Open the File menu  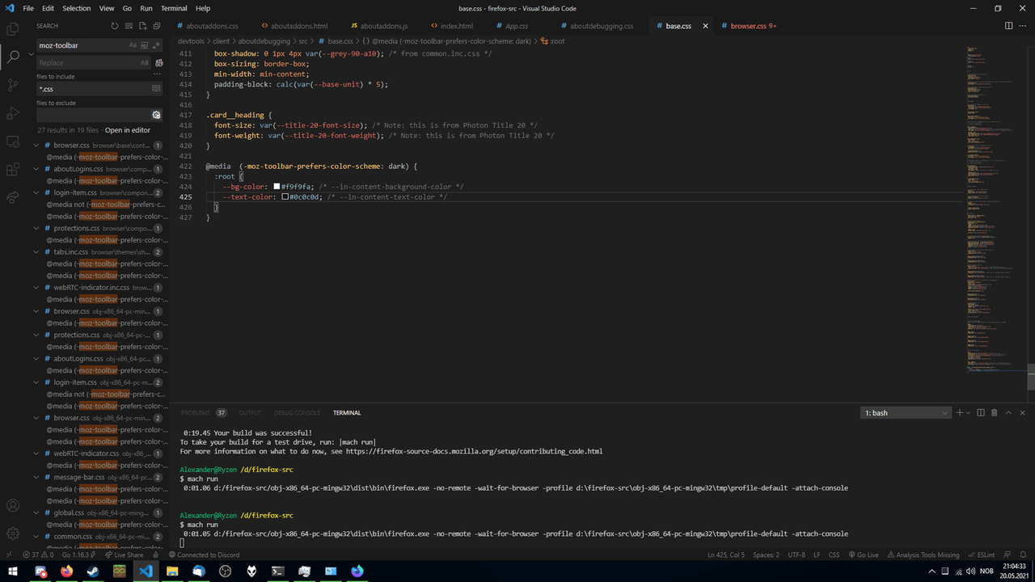pos(28,8)
